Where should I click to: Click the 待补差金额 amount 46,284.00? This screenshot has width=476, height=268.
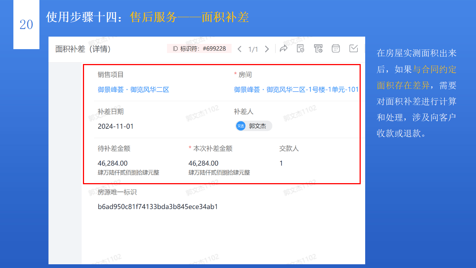pyautogui.click(x=112, y=163)
